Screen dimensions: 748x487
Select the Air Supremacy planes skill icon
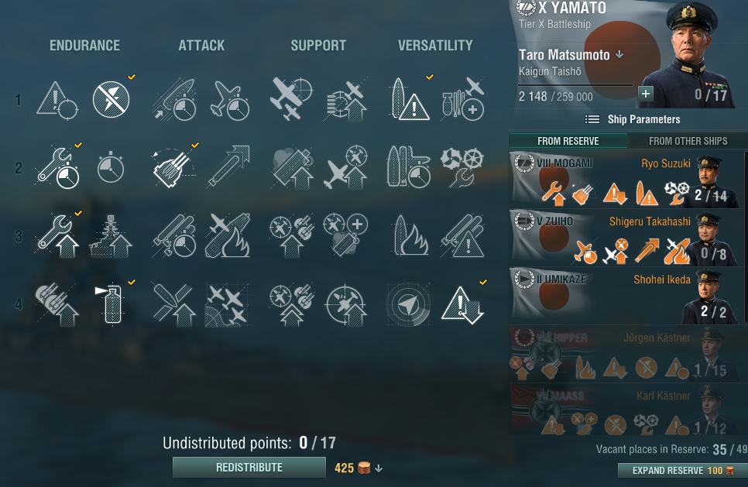point(227,304)
